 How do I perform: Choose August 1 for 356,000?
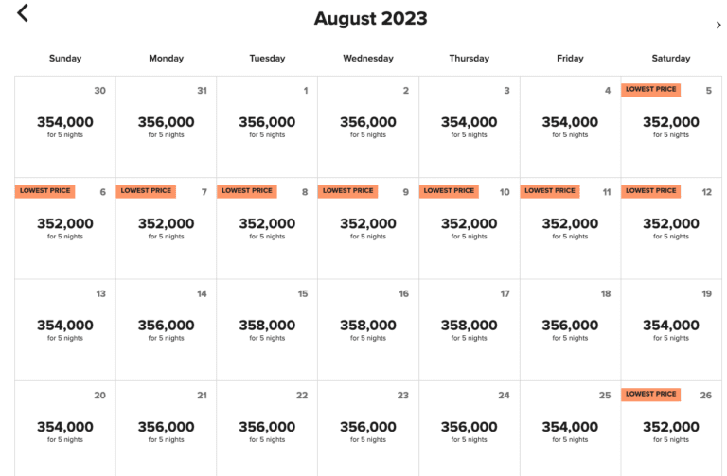click(267, 126)
